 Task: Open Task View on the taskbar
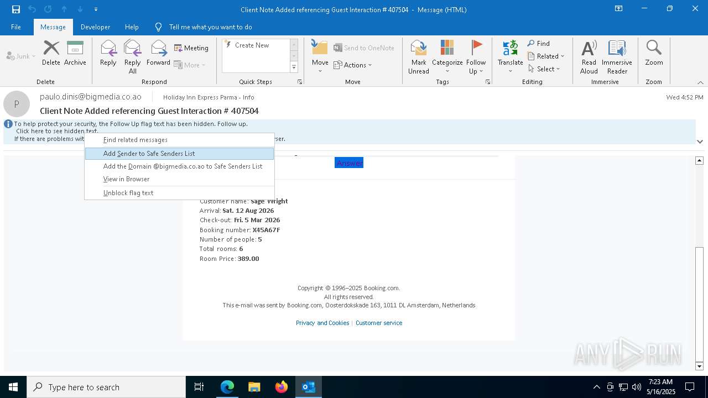[199, 387]
